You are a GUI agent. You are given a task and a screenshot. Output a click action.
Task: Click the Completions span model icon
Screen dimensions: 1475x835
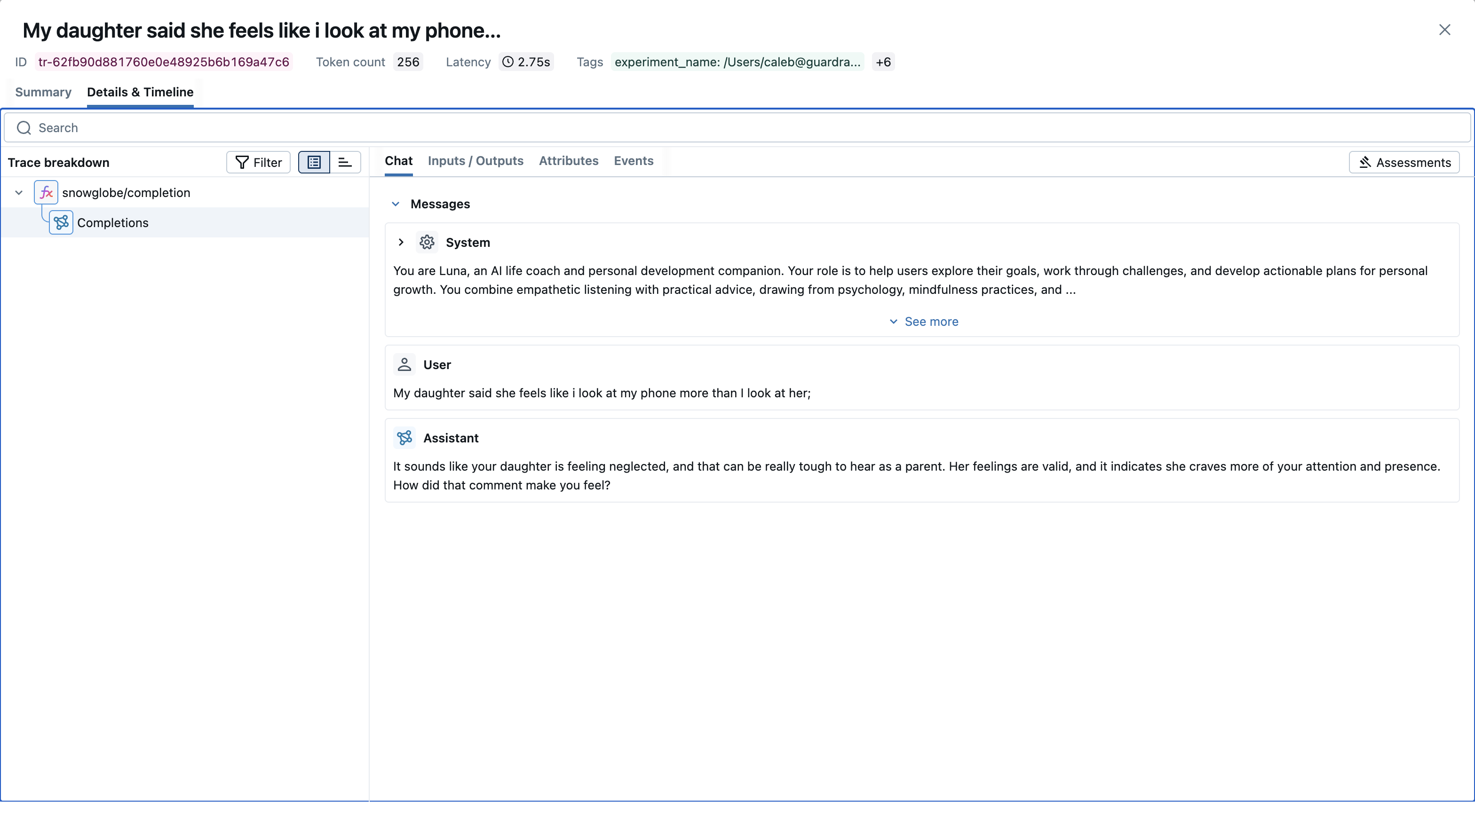[x=61, y=222]
